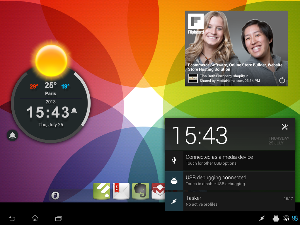
Task: Tap round alarm bell button below clock
Action: [x=12, y=135]
